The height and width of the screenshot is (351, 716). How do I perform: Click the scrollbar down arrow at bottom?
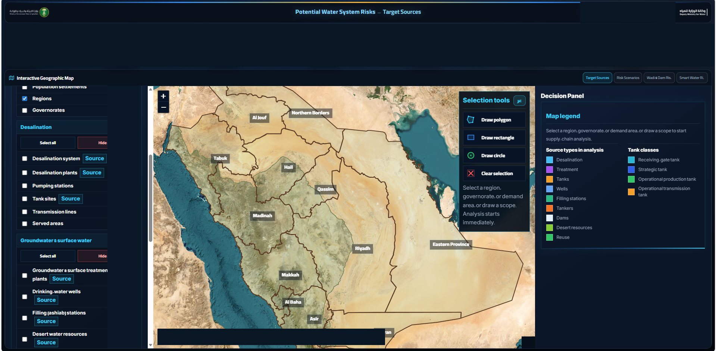150,345
